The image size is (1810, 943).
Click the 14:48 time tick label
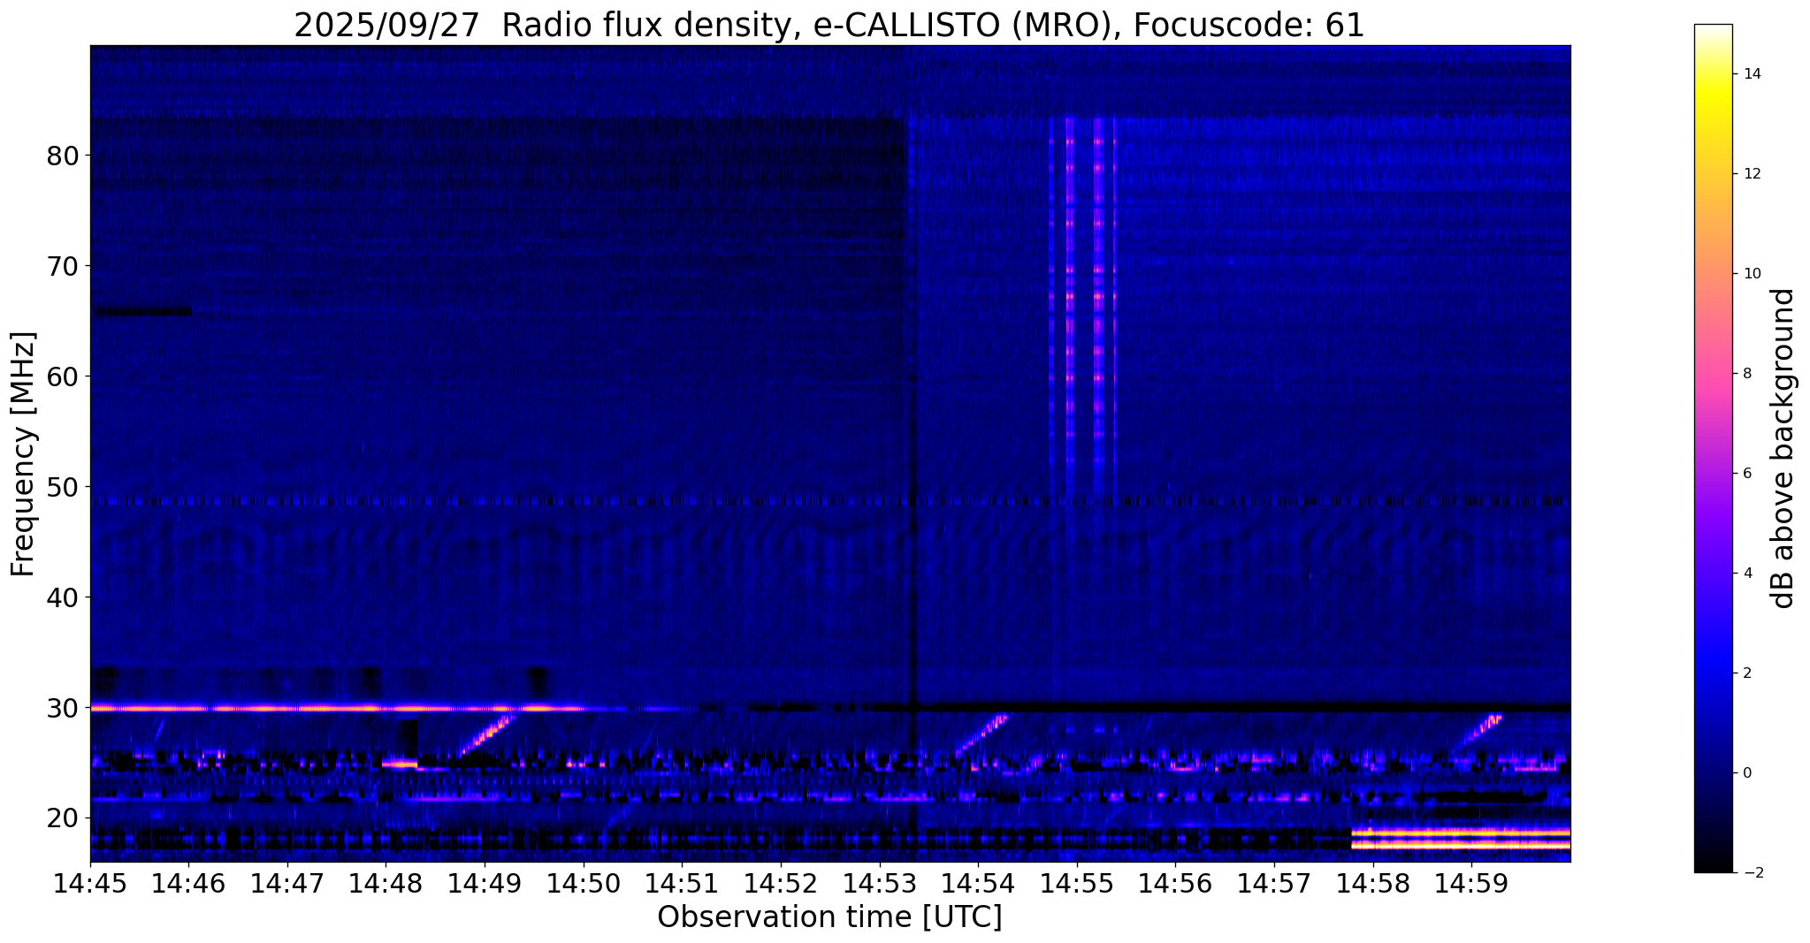pos(386,883)
